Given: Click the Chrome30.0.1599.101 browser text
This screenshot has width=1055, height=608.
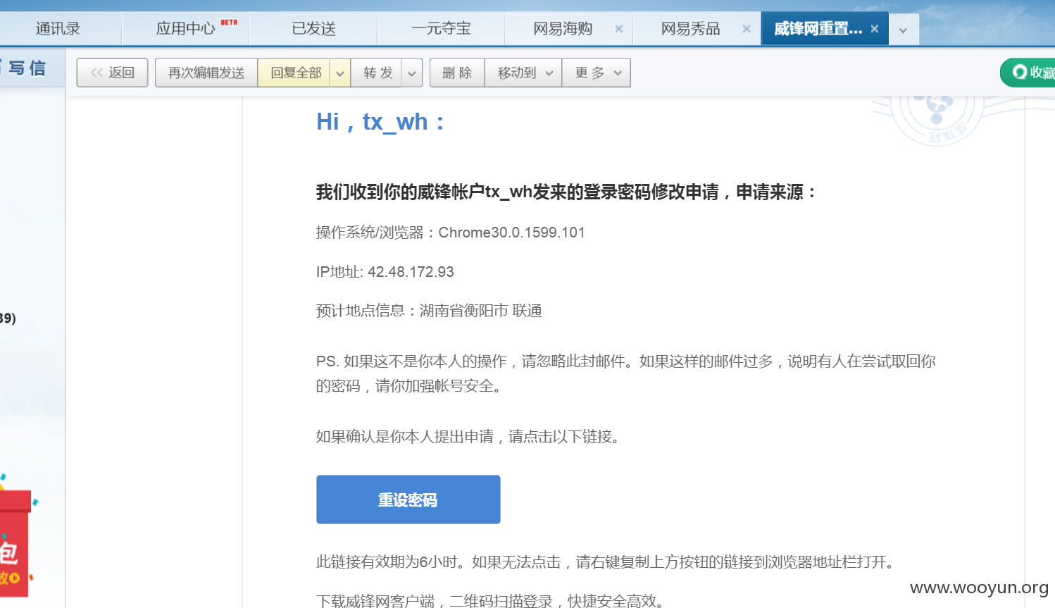Looking at the screenshot, I should pos(512,232).
